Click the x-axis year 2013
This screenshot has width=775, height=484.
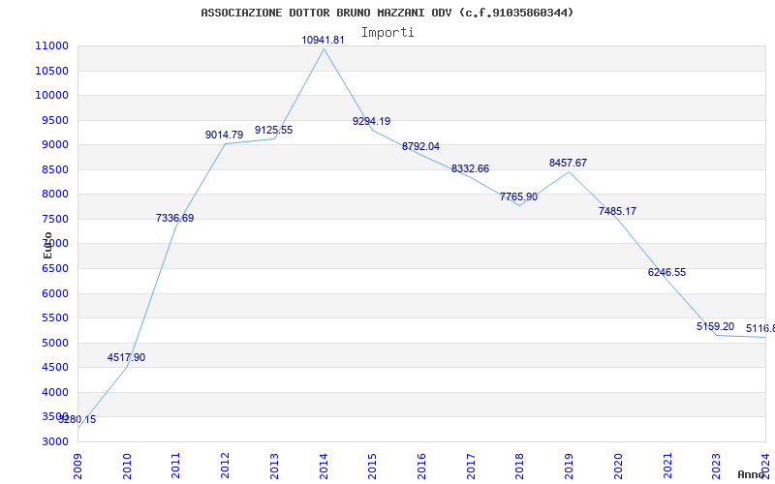[274, 467]
